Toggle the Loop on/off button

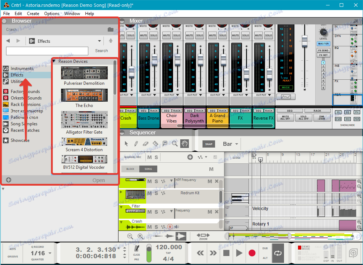278,253
